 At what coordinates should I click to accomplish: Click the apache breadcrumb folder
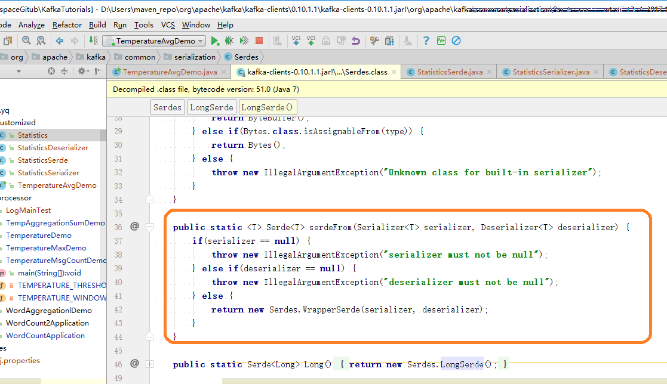click(x=50, y=57)
